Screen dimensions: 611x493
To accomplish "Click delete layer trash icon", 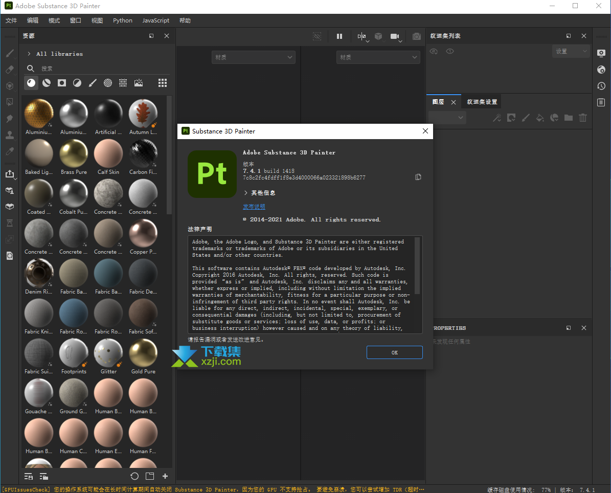I will click(x=582, y=117).
